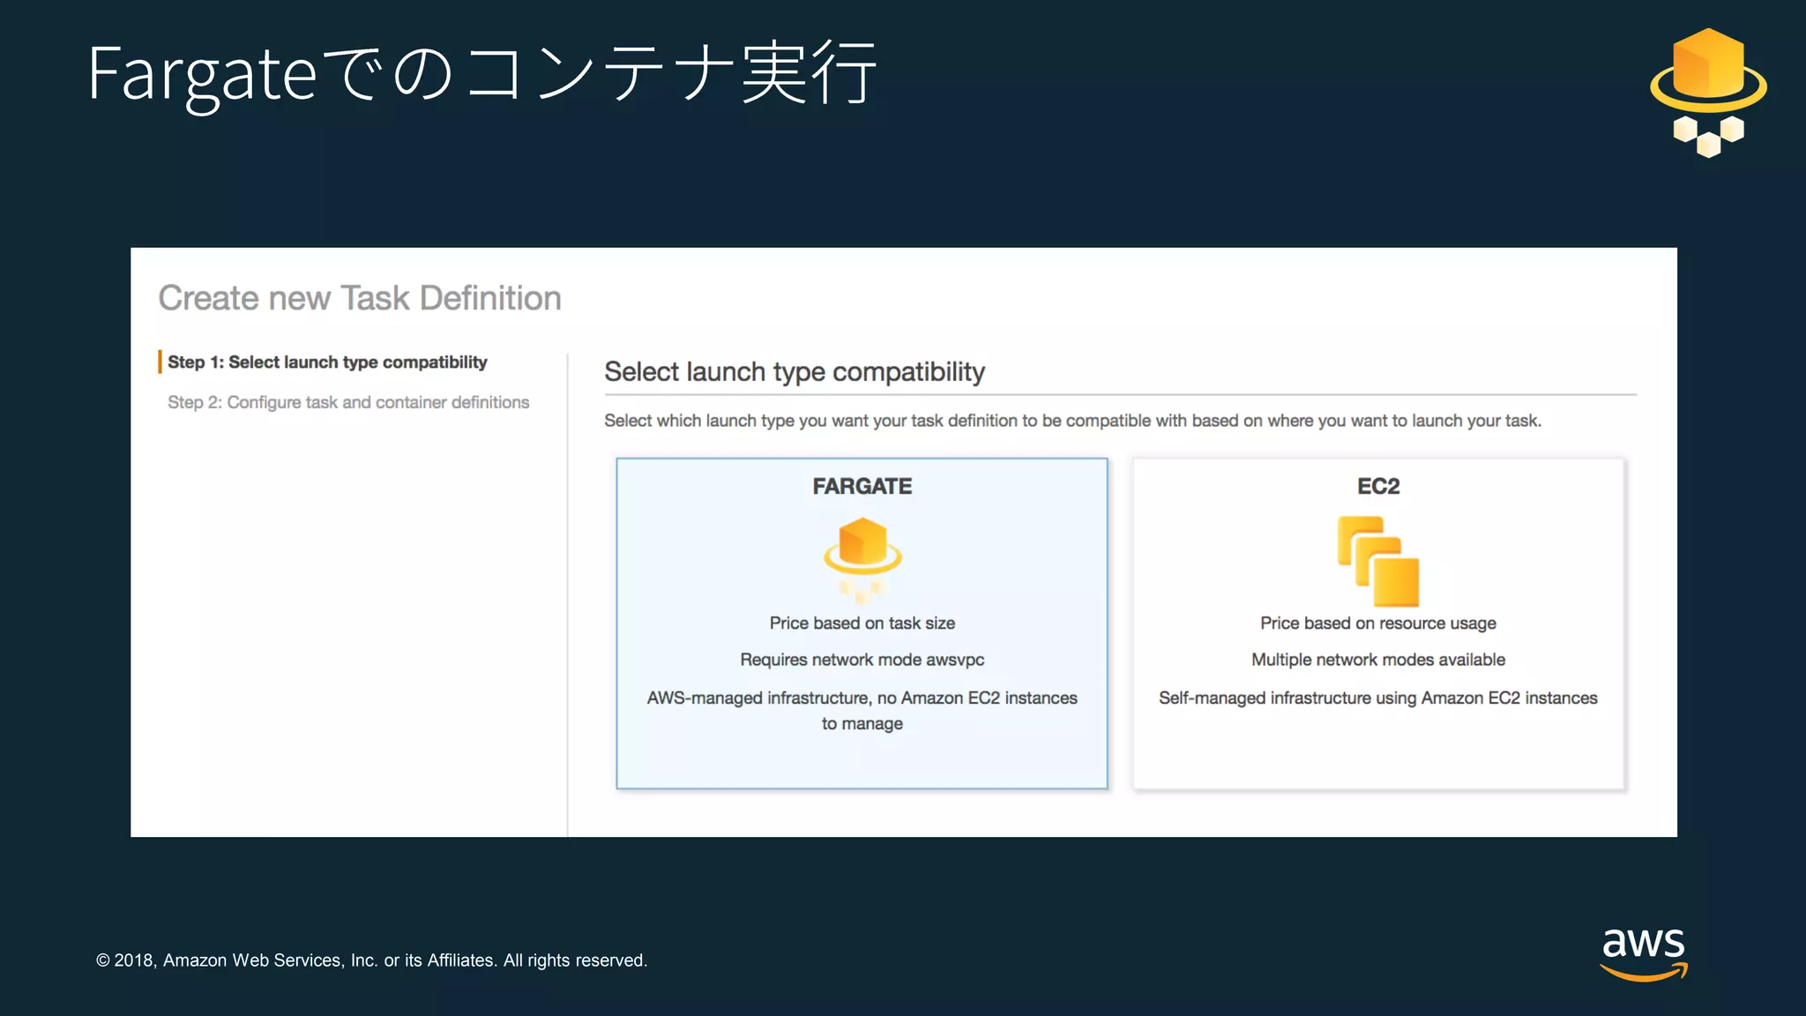This screenshot has height=1016, width=1806.
Task: Open Step 1: Select launch type compatibility
Action: [x=327, y=362]
